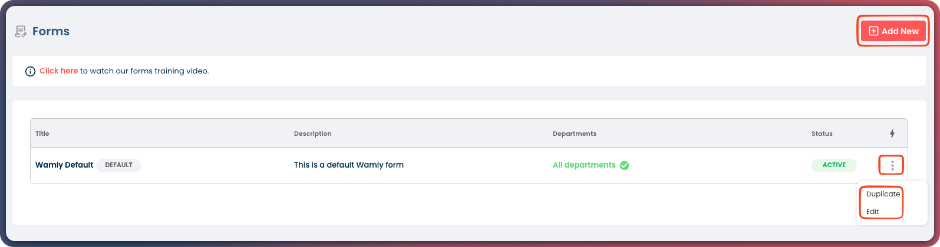Click the Forms page icon
This screenshot has width=940, height=247.
click(x=21, y=32)
